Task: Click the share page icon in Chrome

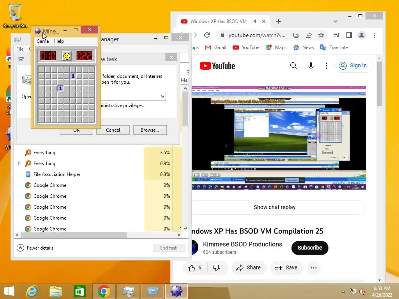Action: [309, 35]
